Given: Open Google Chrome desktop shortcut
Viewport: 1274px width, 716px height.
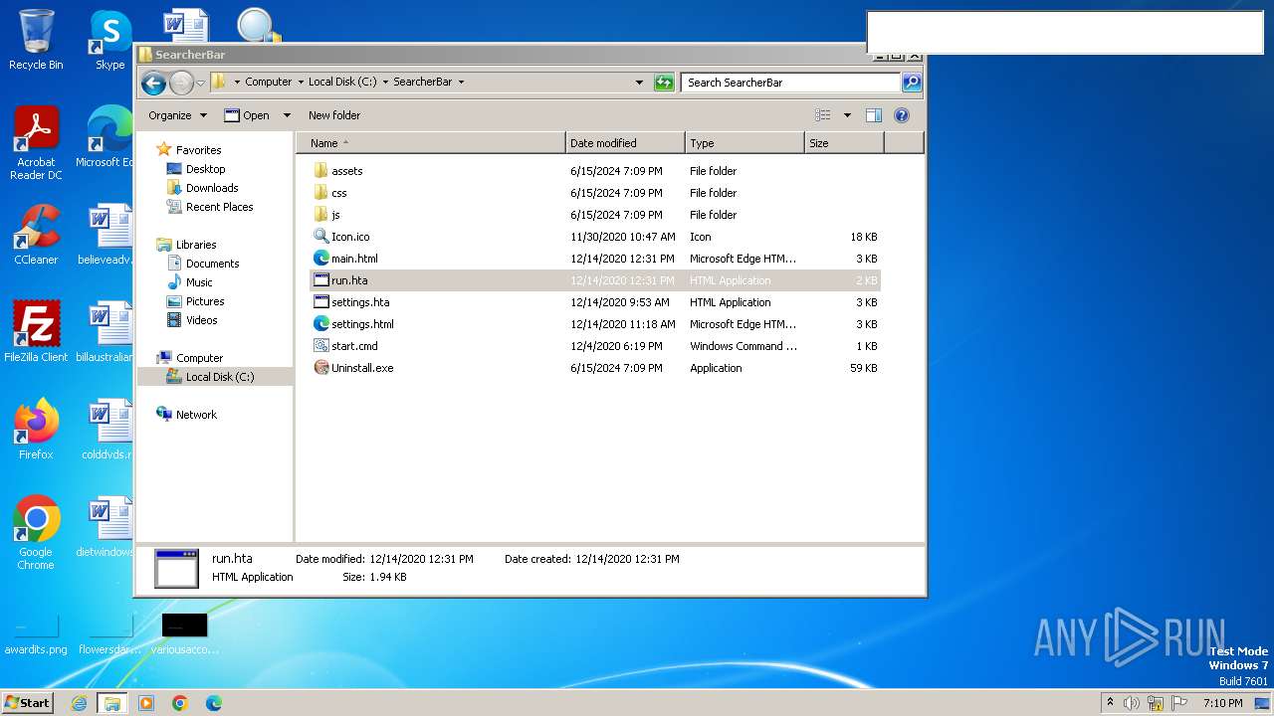Looking at the screenshot, I should tap(36, 533).
